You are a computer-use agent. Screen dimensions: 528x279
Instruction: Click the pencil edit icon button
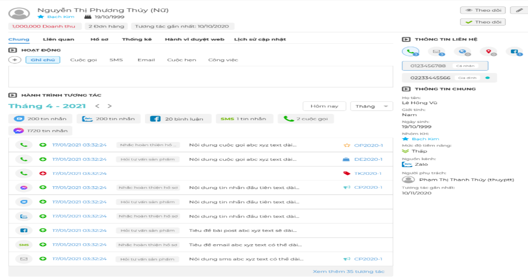[519, 10]
